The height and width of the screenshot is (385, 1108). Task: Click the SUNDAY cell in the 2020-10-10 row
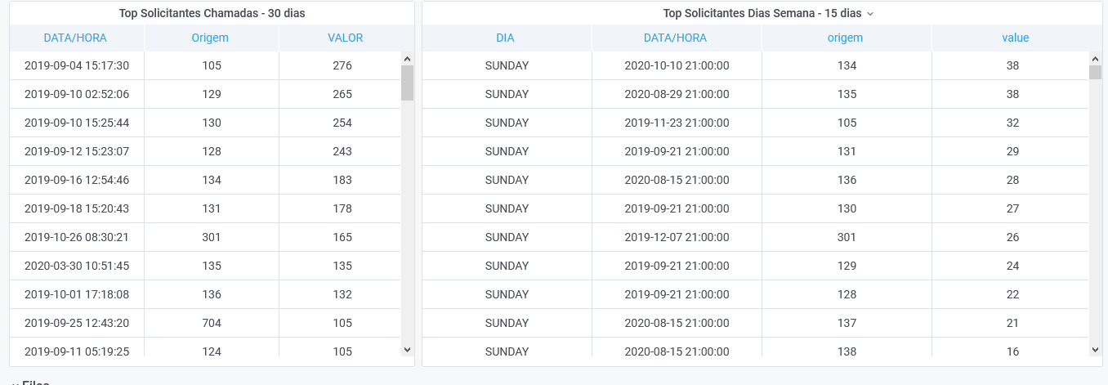click(x=507, y=65)
